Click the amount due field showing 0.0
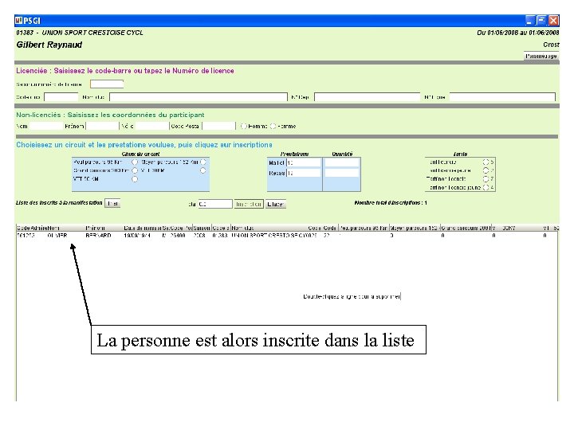574x430 pixels. coord(215,204)
